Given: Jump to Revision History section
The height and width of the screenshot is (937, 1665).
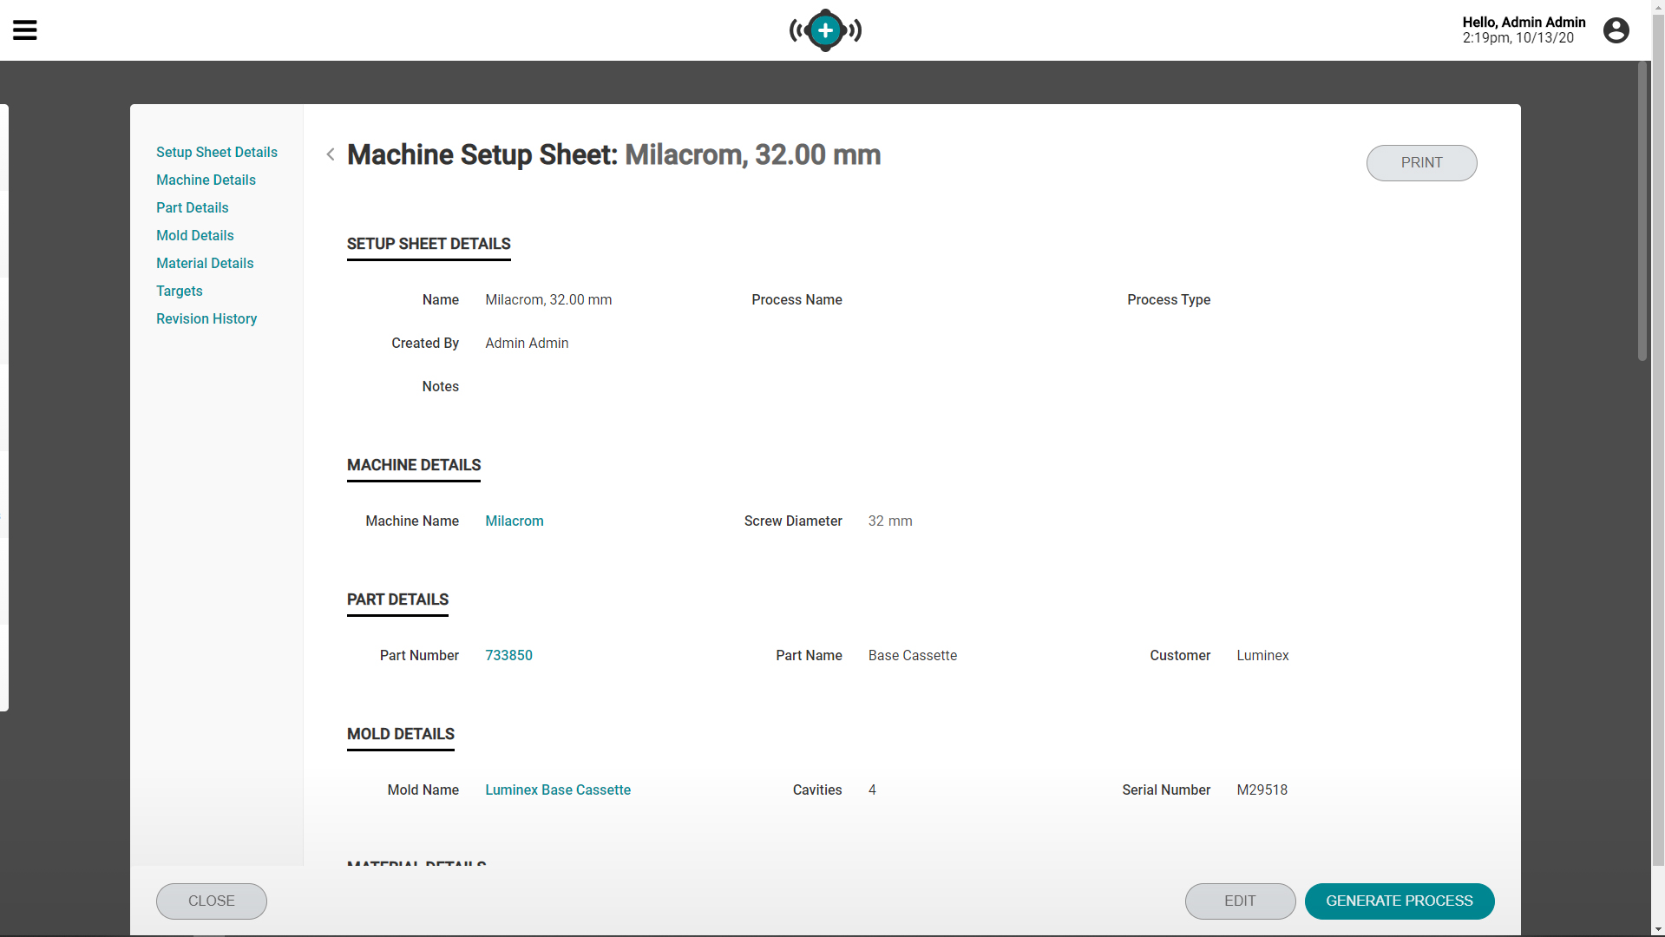Looking at the screenshot, I should point(206,318).
